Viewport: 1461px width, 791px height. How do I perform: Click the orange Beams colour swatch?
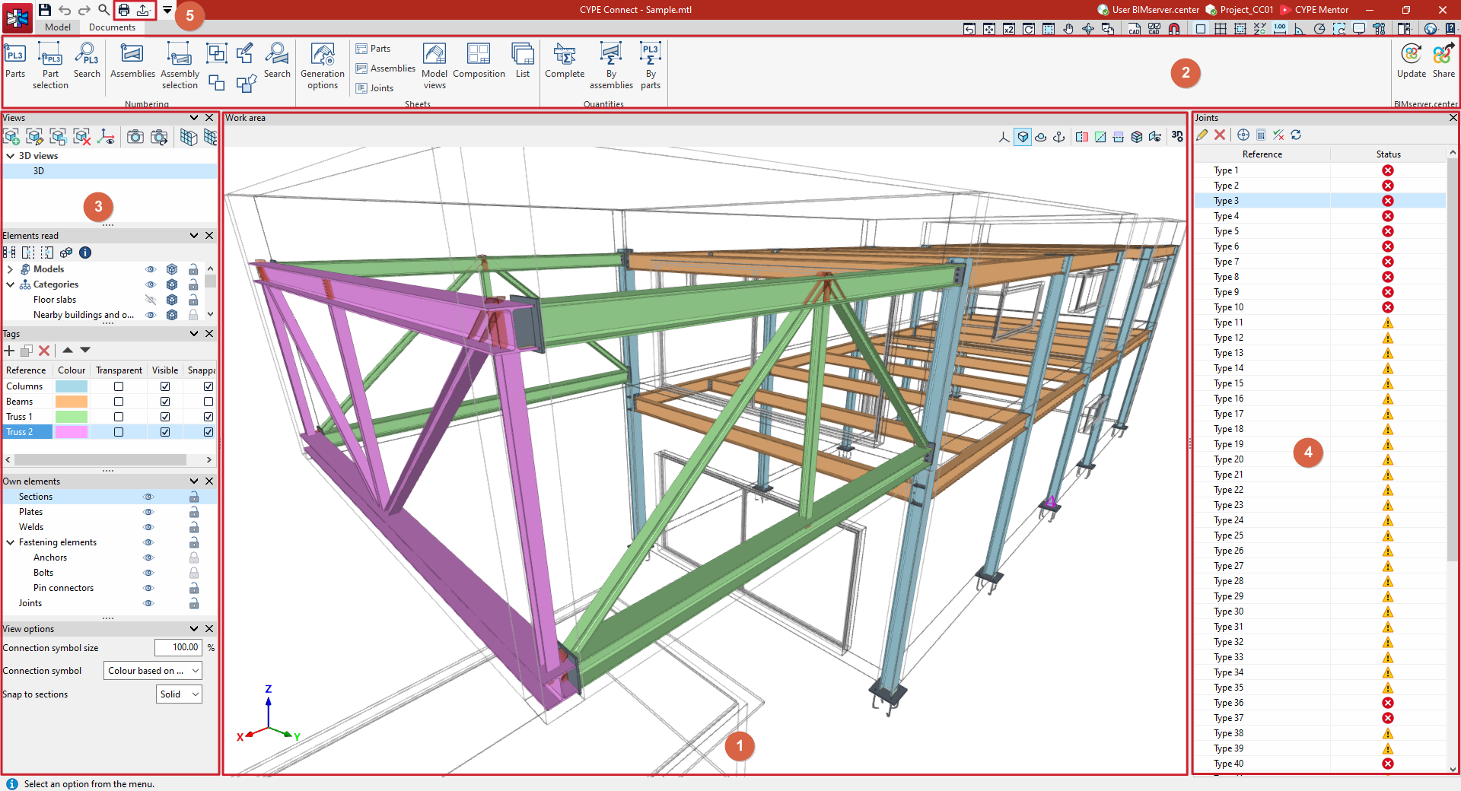72,402
